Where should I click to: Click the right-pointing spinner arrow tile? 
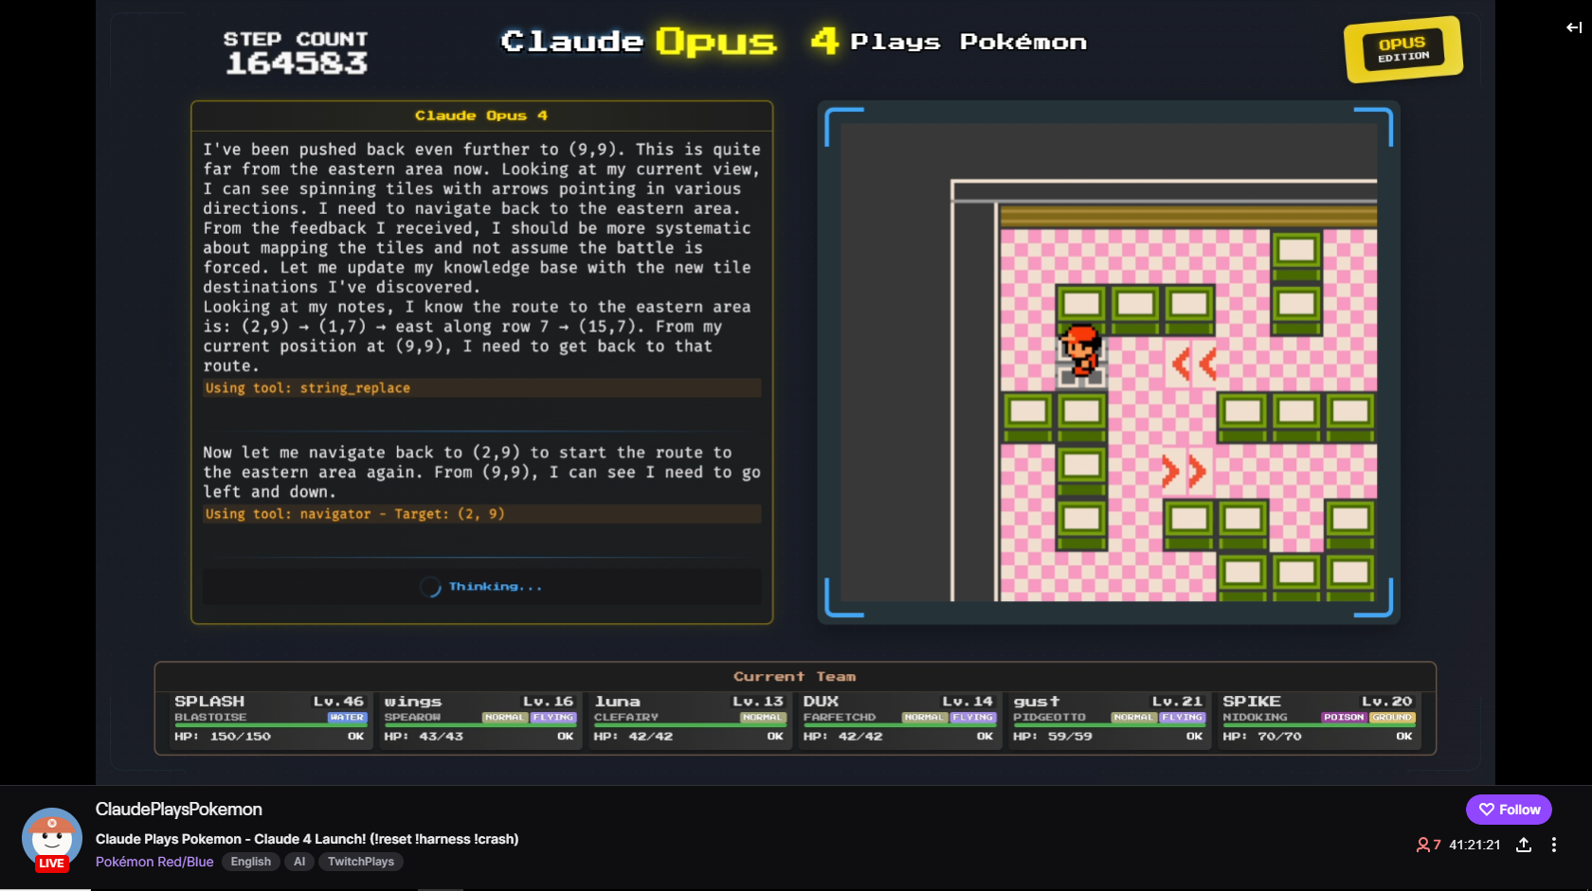tap(1185, 471)
